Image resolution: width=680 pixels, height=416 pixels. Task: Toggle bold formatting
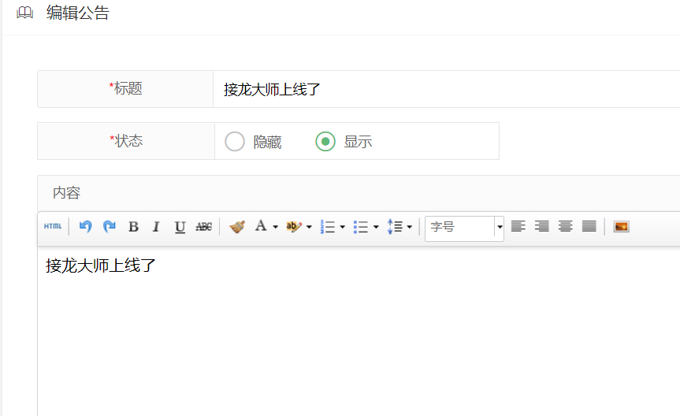click(133, 226)
